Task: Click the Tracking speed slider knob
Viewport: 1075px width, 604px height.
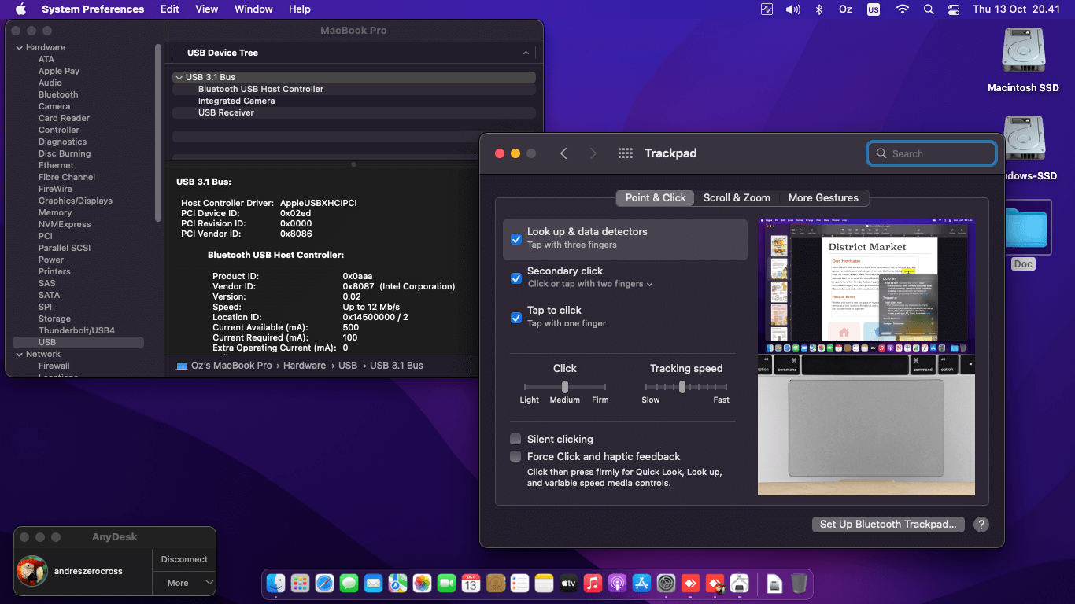Action: [682, 387]
